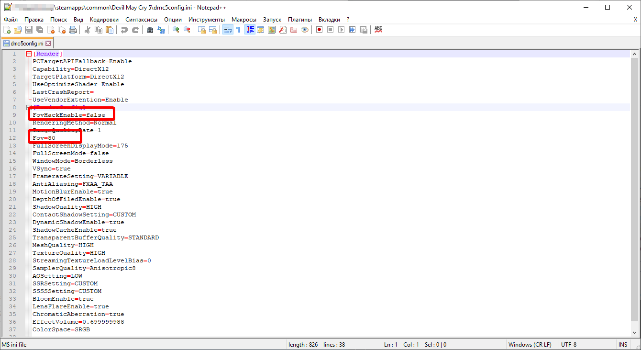Click the line WindowMode=Borderless

[x=73, y=161]
